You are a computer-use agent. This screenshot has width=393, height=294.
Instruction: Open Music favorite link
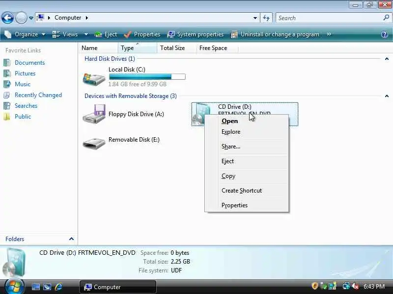click(23, 84)
